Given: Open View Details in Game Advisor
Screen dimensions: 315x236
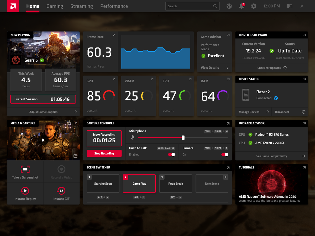Looking at the screenshot, I should [214, 68].
